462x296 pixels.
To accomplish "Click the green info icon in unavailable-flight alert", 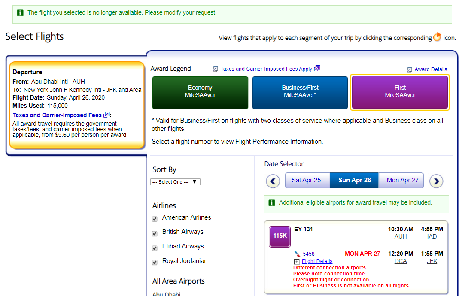I will tap(20, 12).
